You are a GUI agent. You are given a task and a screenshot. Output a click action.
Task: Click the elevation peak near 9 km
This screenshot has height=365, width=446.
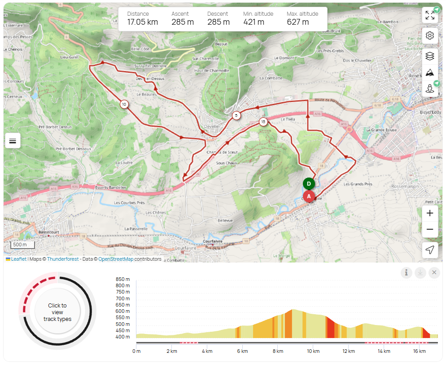point(293,310)
